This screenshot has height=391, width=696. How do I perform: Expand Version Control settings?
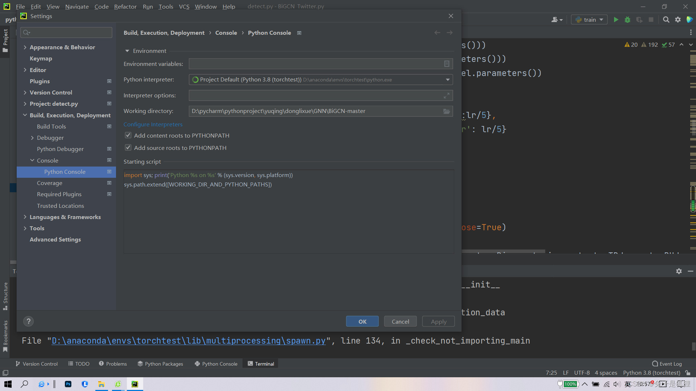25,93
